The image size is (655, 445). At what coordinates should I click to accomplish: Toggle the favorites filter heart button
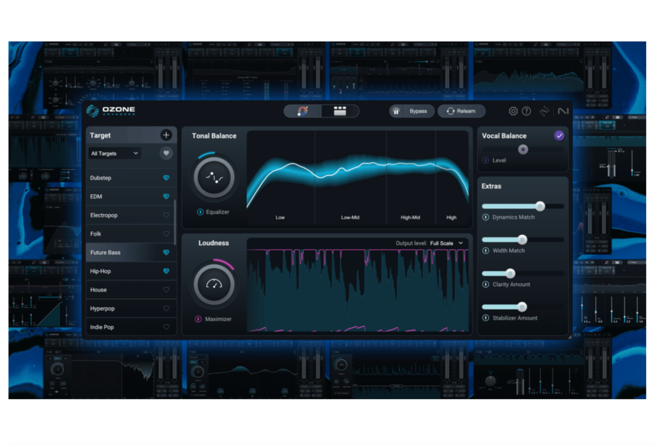(166, 153)
